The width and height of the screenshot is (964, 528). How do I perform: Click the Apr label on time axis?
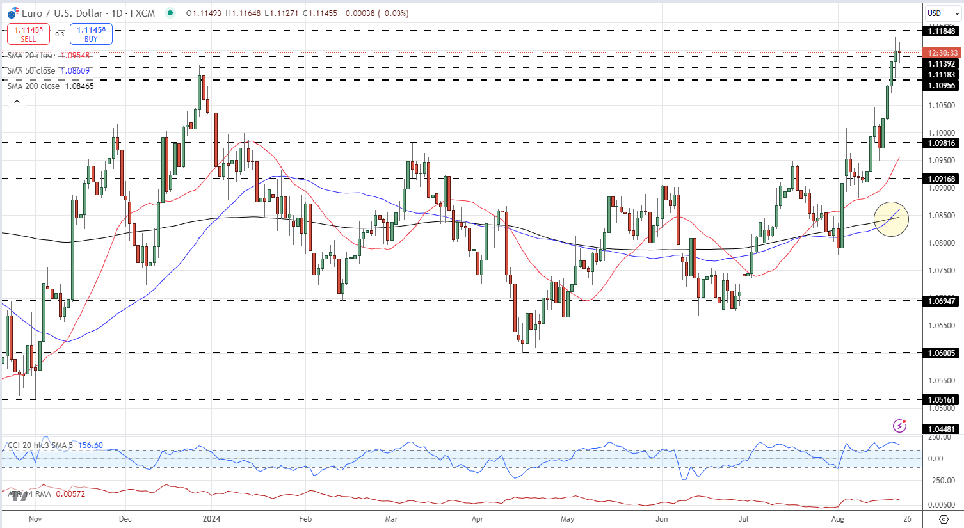[477, 518]
